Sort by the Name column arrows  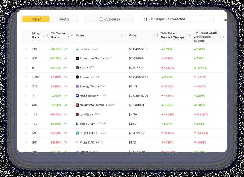click(x=122, y=36)
